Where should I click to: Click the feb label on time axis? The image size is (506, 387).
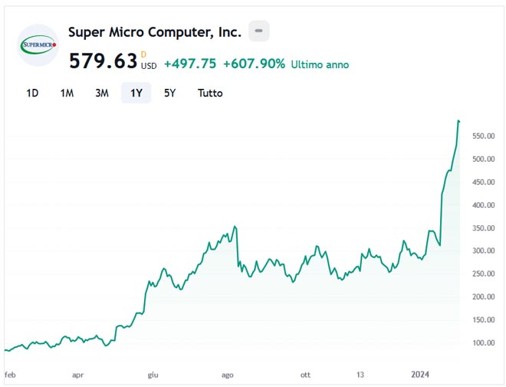(x=10, y=375)
